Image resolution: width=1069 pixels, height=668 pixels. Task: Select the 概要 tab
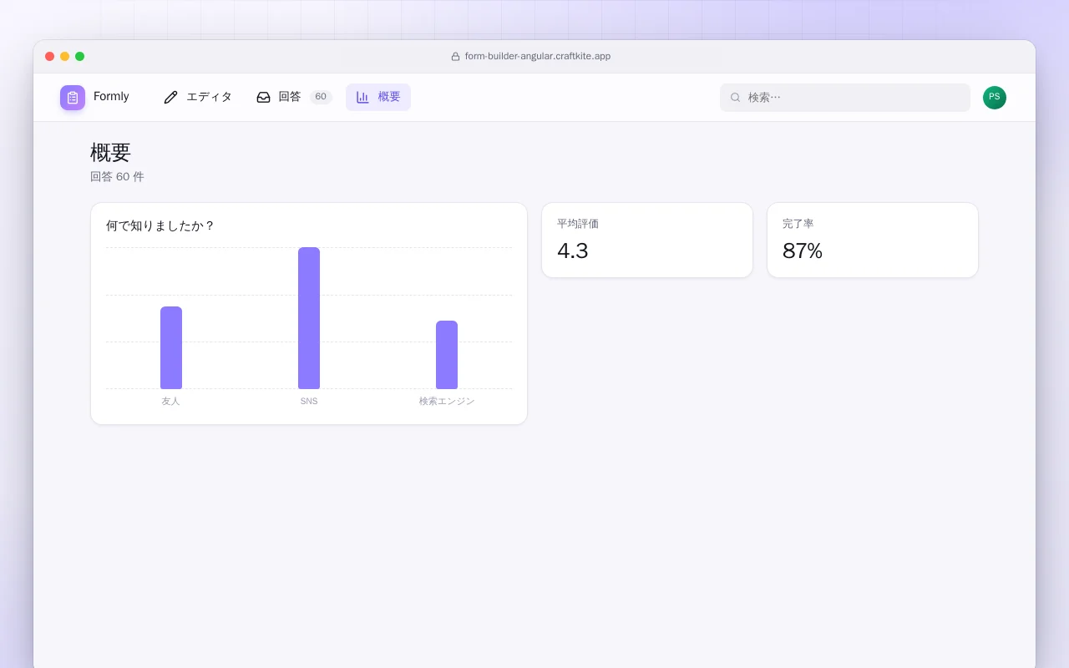[x=378, y=97]
